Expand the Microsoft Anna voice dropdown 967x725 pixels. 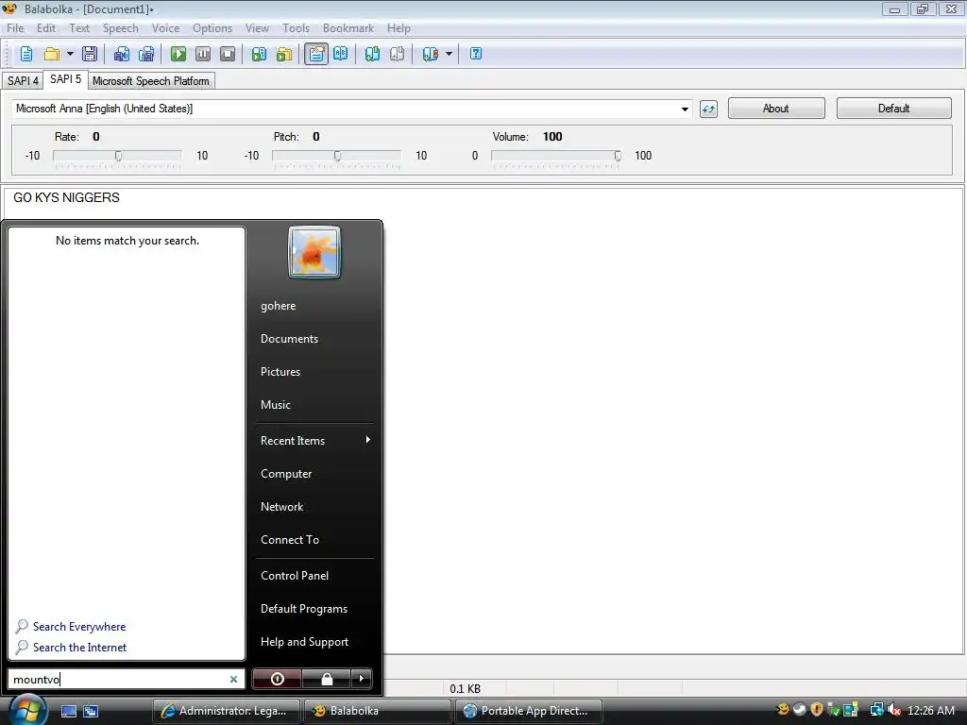685,110
